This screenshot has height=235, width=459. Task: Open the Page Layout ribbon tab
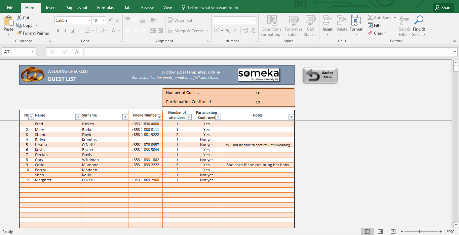click(x=76, y=8)
